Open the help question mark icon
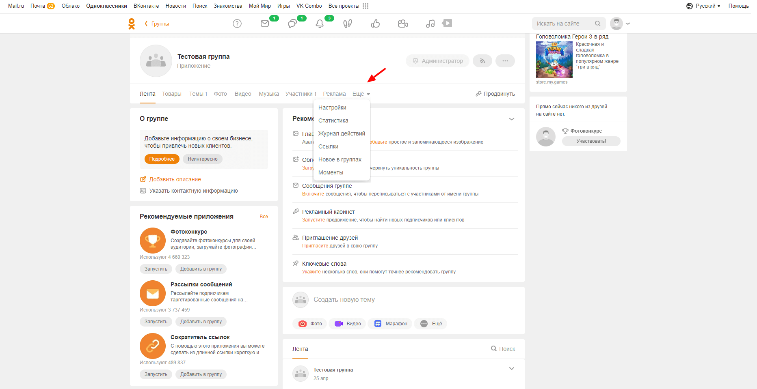Viewport: 757px width, 389px height. 237,24
